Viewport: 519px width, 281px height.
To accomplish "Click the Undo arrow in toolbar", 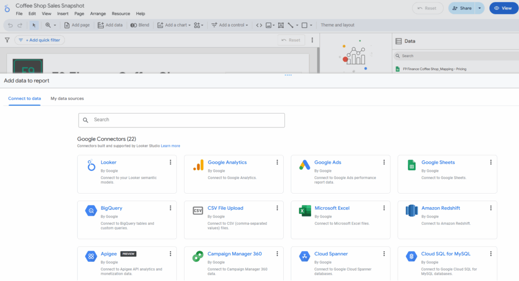I will pyautogui.click(x=10, y=25).
